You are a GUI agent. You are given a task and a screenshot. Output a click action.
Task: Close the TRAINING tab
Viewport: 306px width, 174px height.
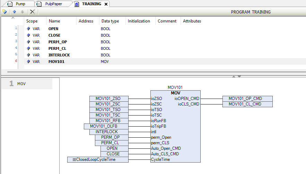106,4
